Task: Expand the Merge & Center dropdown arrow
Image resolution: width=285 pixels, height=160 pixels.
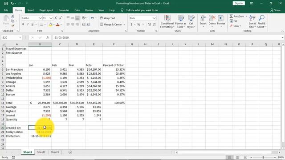Action: [x=124, y=24]
